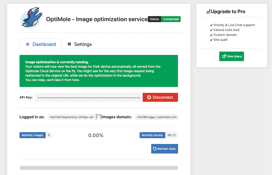Viewport: 272px width, 175px height.
Task: Click the API Key label
Action: pos(26,97)
